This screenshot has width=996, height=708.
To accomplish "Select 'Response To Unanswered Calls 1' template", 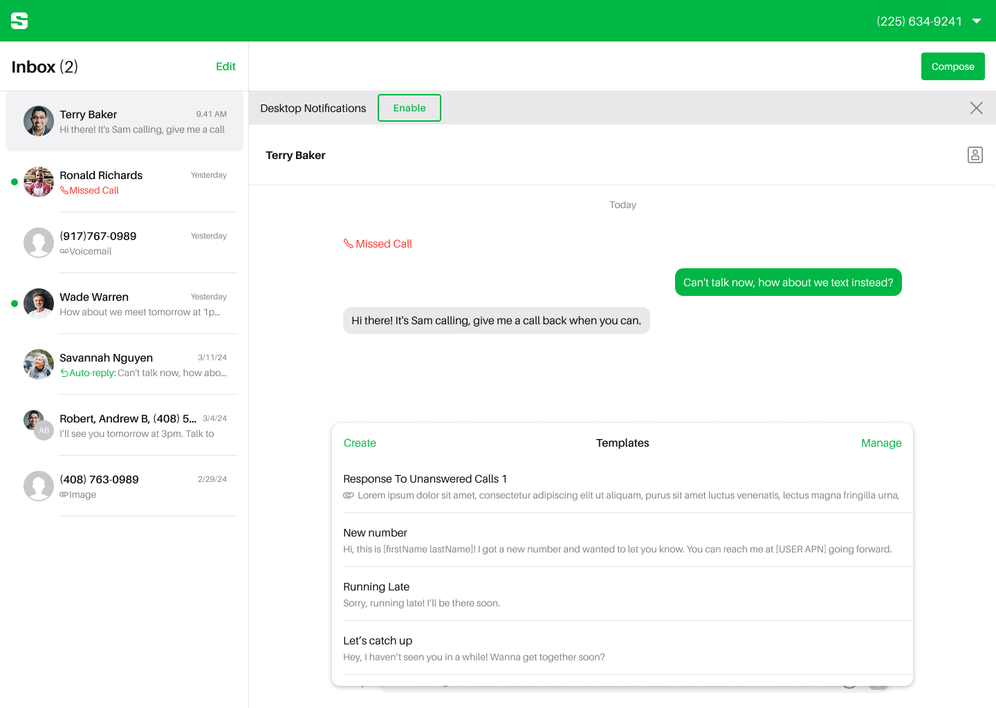I will [x=622, y=486].
